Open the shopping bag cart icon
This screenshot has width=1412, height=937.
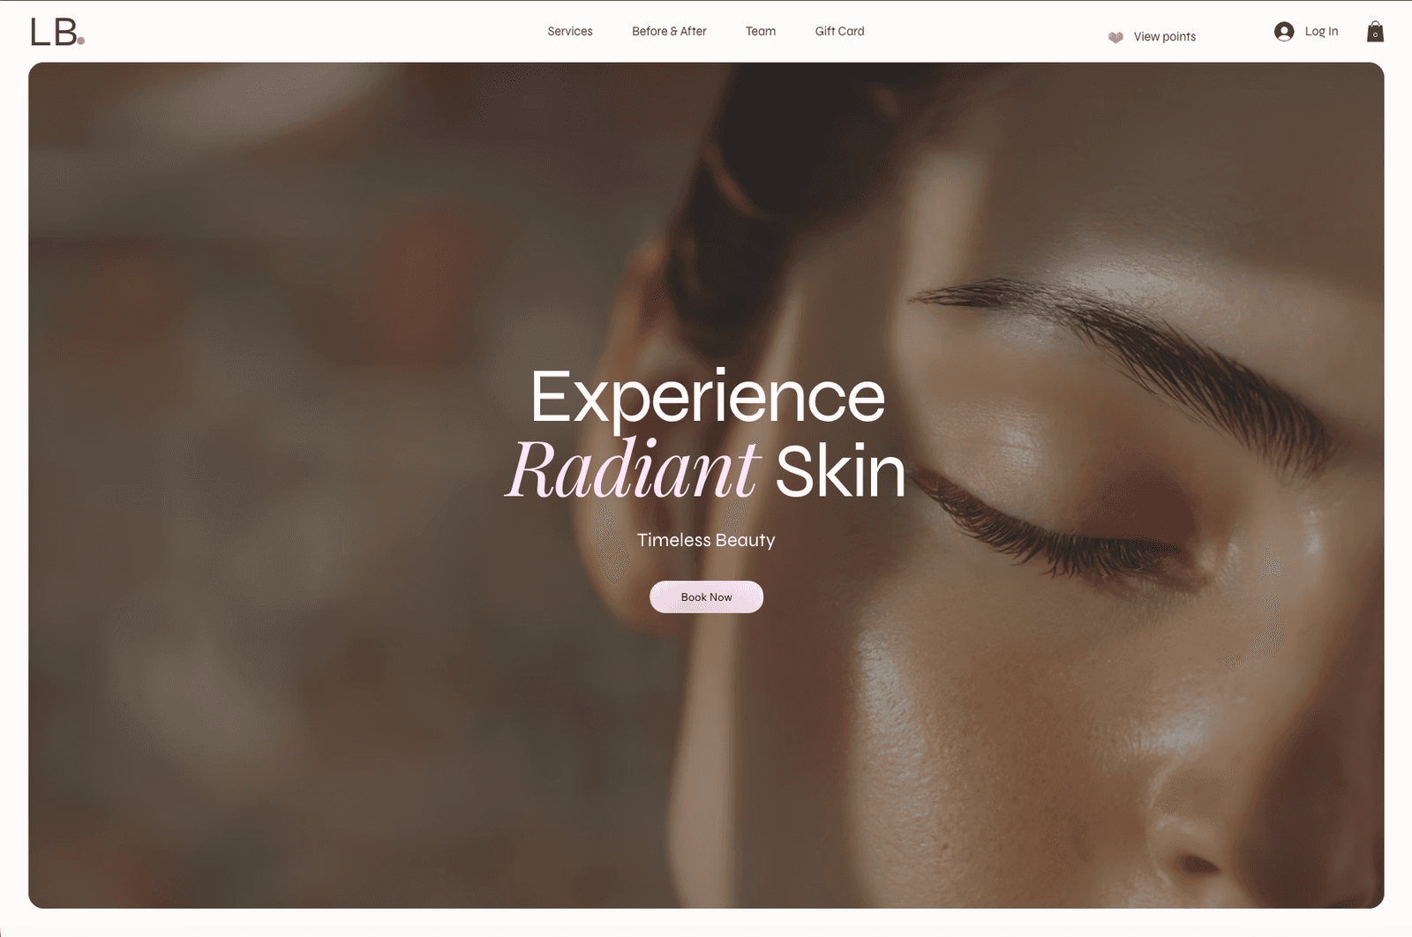coord(1375,32)
